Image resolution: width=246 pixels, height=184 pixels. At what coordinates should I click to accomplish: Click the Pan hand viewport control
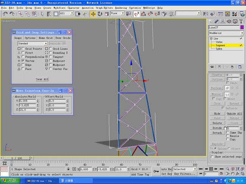[x=233, y=174]
